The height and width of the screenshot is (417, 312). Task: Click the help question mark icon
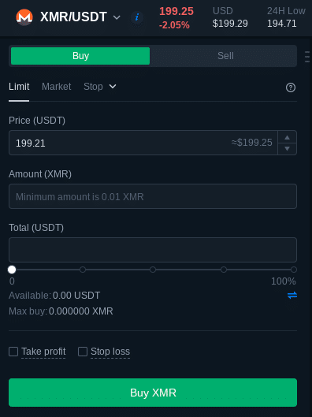click(x=291, y=87)
